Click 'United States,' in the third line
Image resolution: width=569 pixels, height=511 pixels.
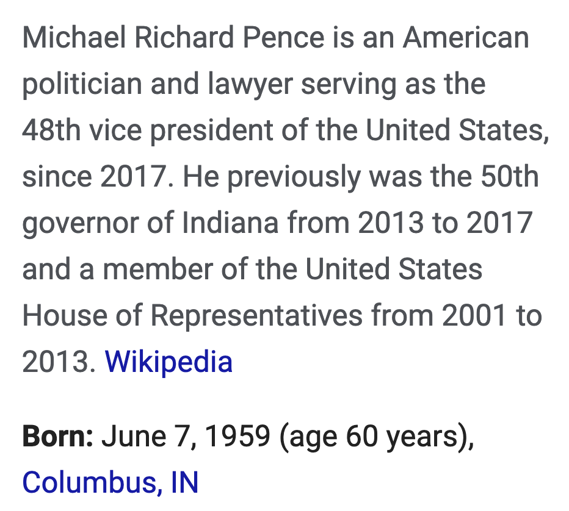458,130
